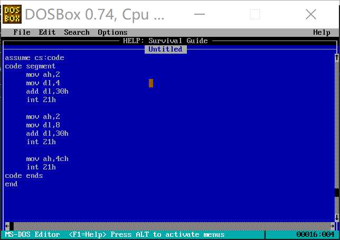This screenshot has height=240, width=340.
Task: Click the MS-DOS Editor status label
Action: (x=33, y=235)
